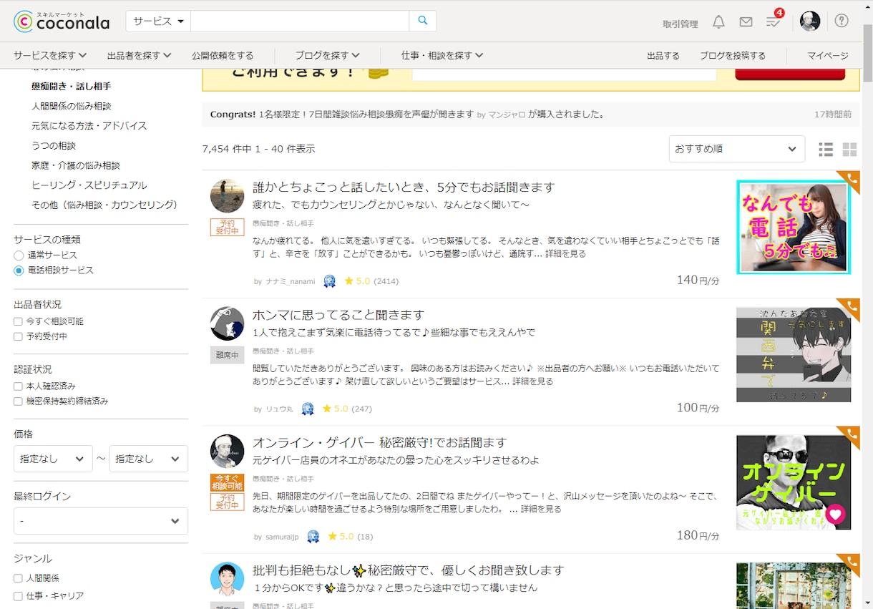Image resolution: width=873 pixels, height=609 pixels.
Task: Open the user profile avatar menu
Action: (810, 21)
